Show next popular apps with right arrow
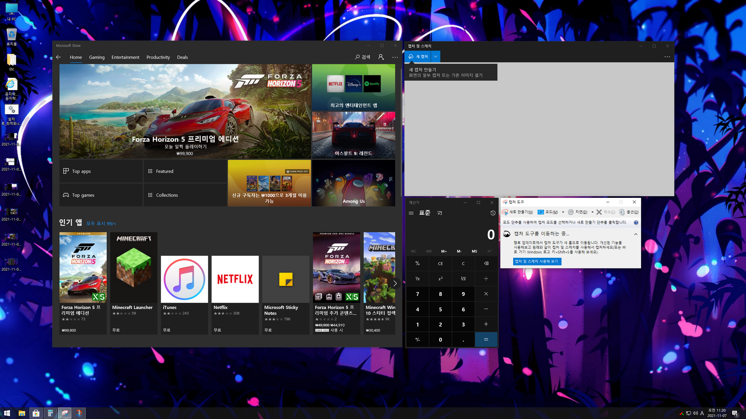 pyautogui.click(x=395, y=283)
